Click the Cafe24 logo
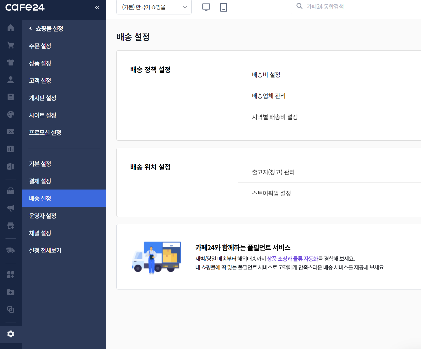Screen dimensions: 421x349 coord(25,8)
